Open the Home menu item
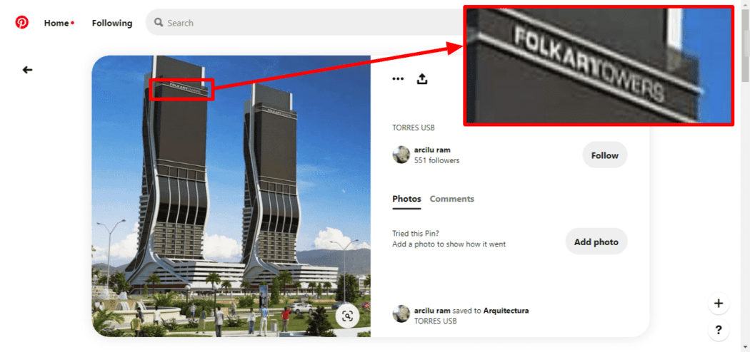Image resolution: width=750 pixels, height=352 pixels. (56, 23)
